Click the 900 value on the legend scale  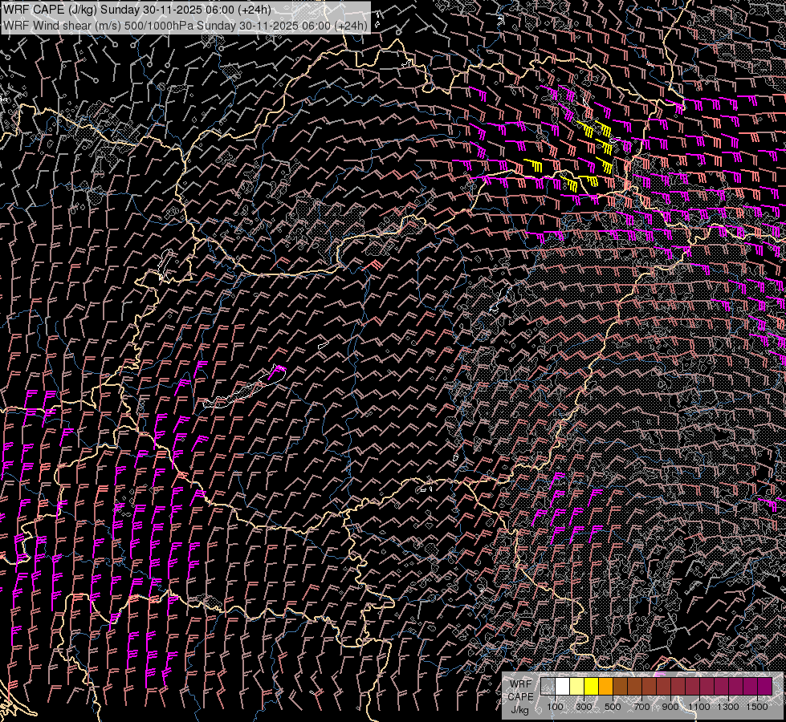tap(670, 707)
